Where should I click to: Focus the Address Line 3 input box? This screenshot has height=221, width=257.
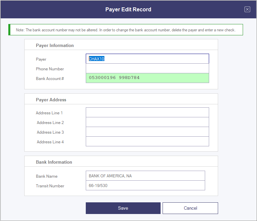click(x=147, y=132)
